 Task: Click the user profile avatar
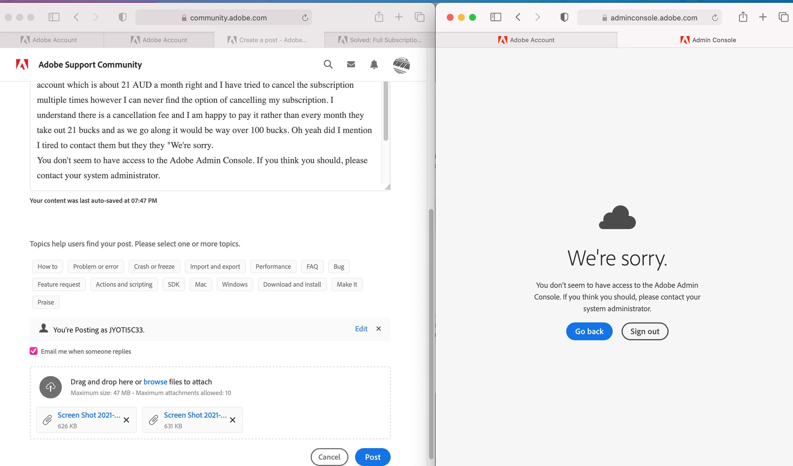pyautogui.click(x=401, y=65)
